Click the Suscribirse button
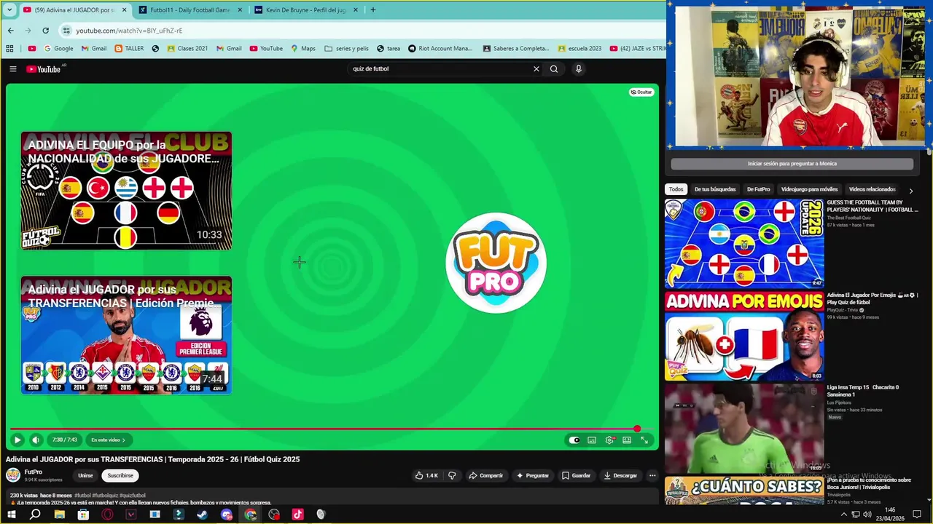This screenshot has height=524, width=933. (120, 475)
